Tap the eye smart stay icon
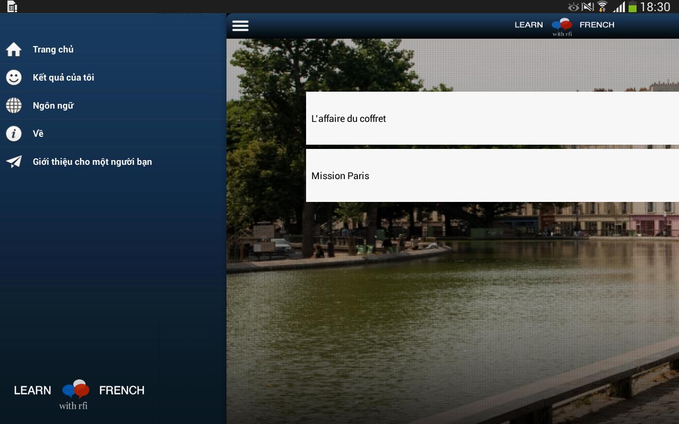The width and height of the screenshot is (679, 424). tap(573, 7)
